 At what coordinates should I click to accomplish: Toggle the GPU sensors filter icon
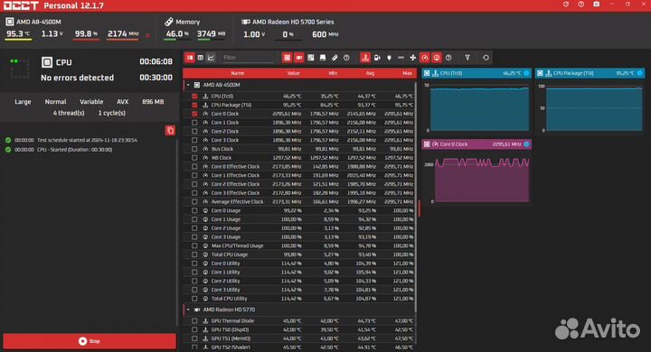[x=299, y=58]
